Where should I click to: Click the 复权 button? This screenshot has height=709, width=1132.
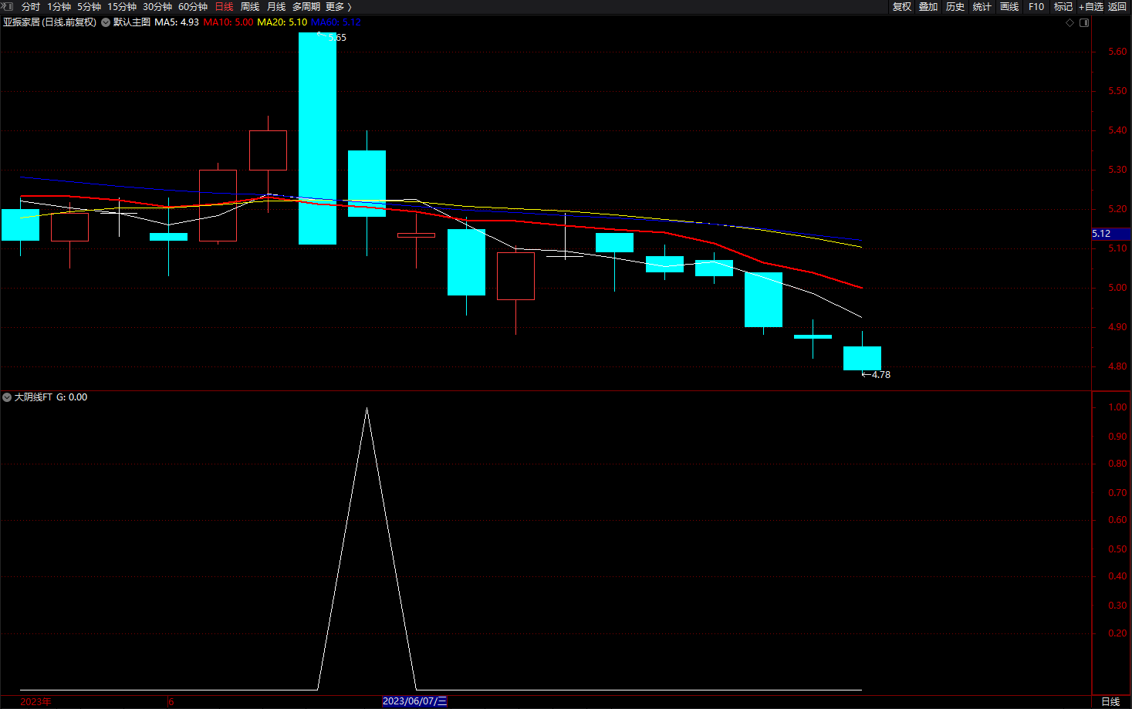[902, 7]
